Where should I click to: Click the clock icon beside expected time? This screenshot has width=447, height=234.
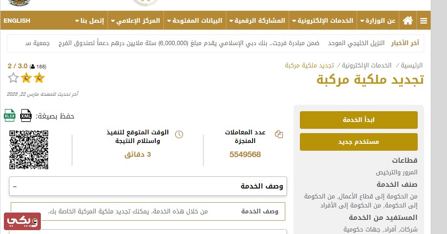tap(179, 134)
